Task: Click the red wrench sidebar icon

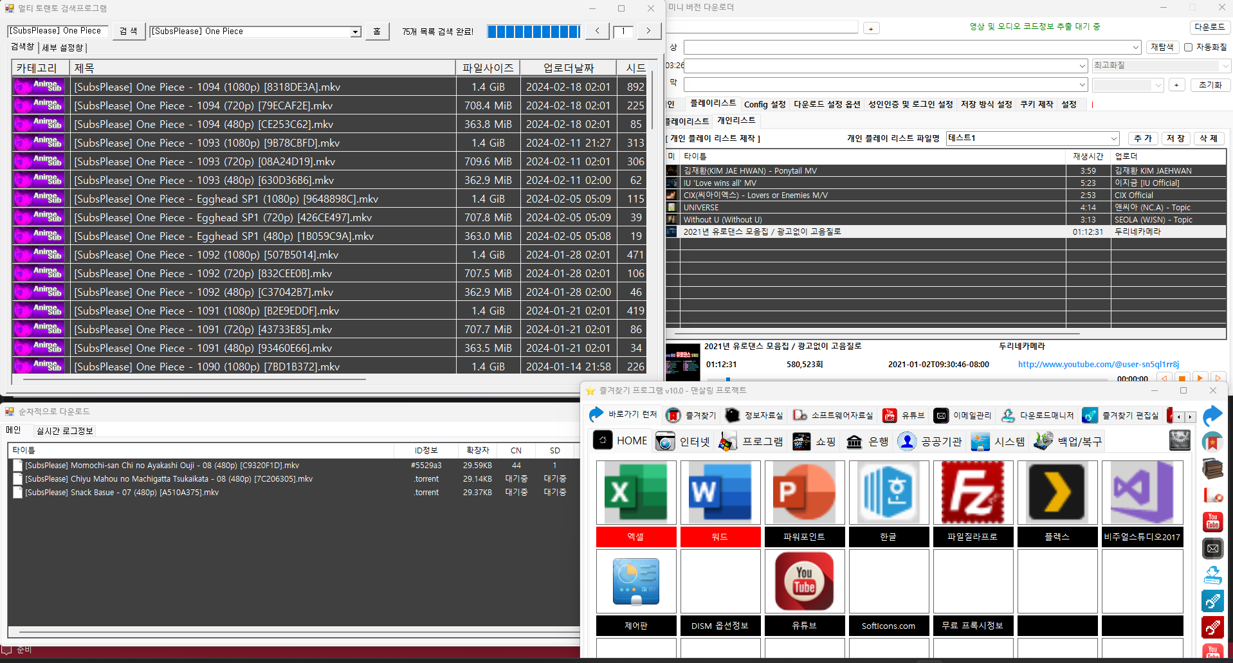Action: (1212, 628)
